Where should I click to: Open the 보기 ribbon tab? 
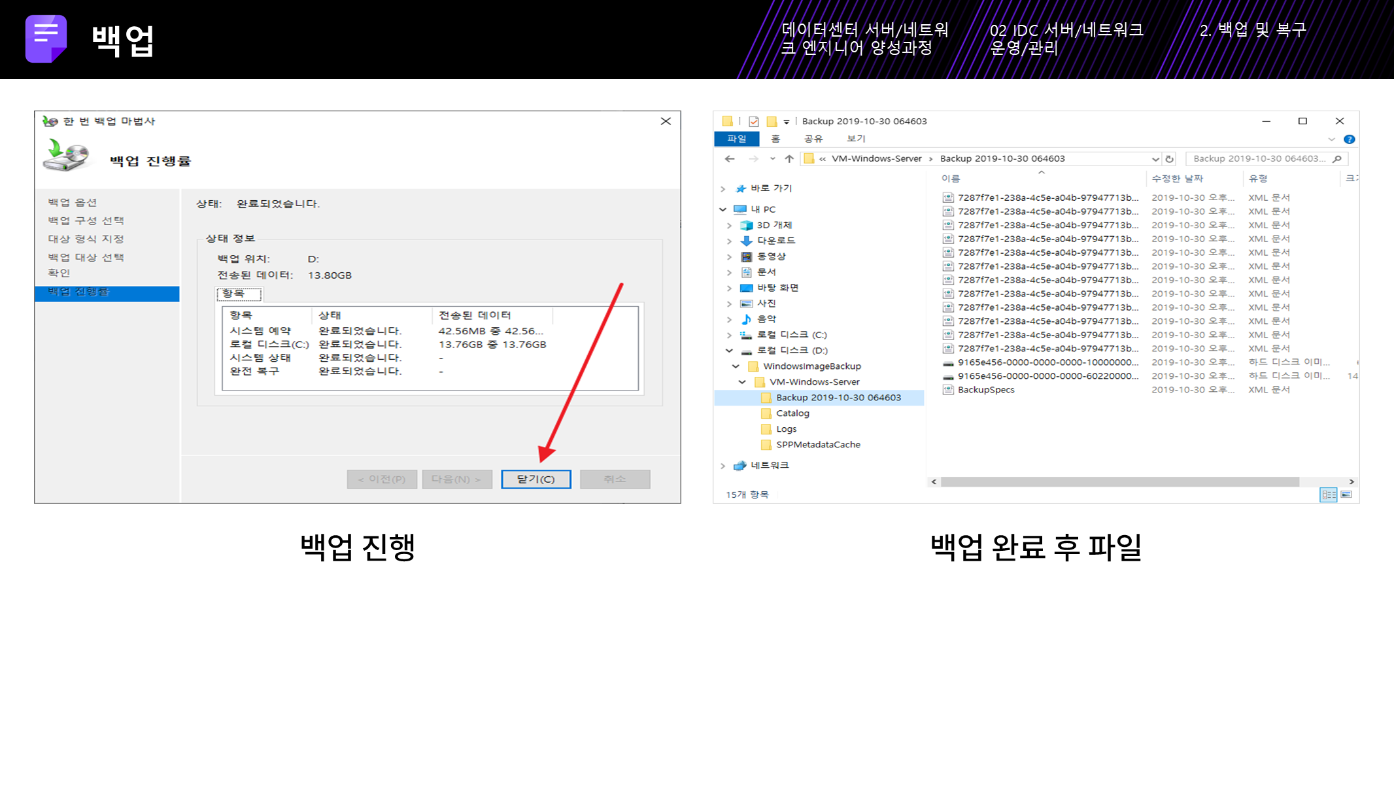pos(855,139)
